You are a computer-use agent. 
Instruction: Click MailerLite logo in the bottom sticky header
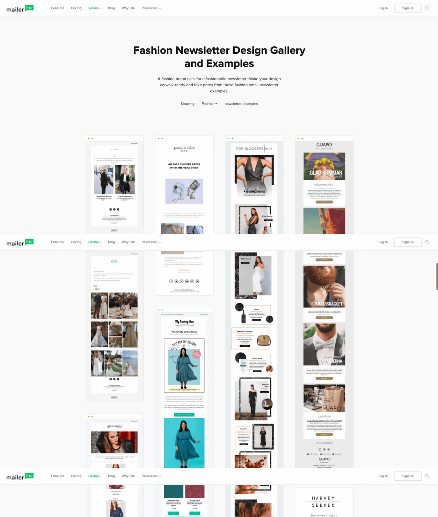[20, 476]
